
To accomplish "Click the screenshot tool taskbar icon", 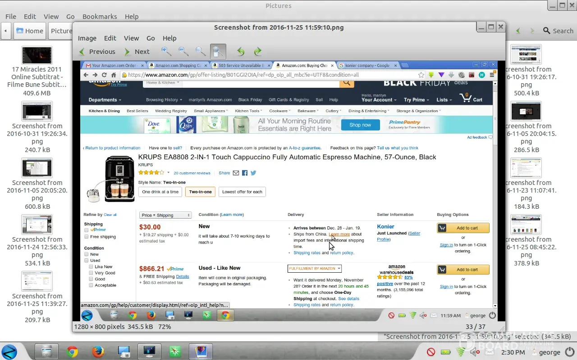I will (124, 351).
